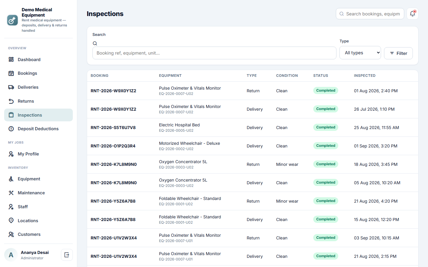428x267 pixels.
Task: Log out using the sign-out icon
Action: [67, 255]
